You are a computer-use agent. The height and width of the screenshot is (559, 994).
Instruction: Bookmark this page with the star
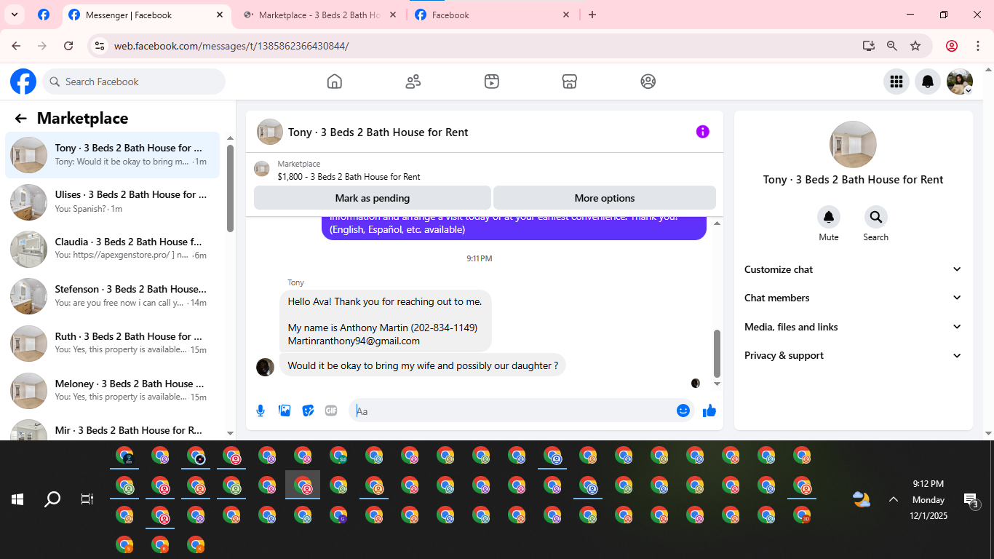click(915, 46)
